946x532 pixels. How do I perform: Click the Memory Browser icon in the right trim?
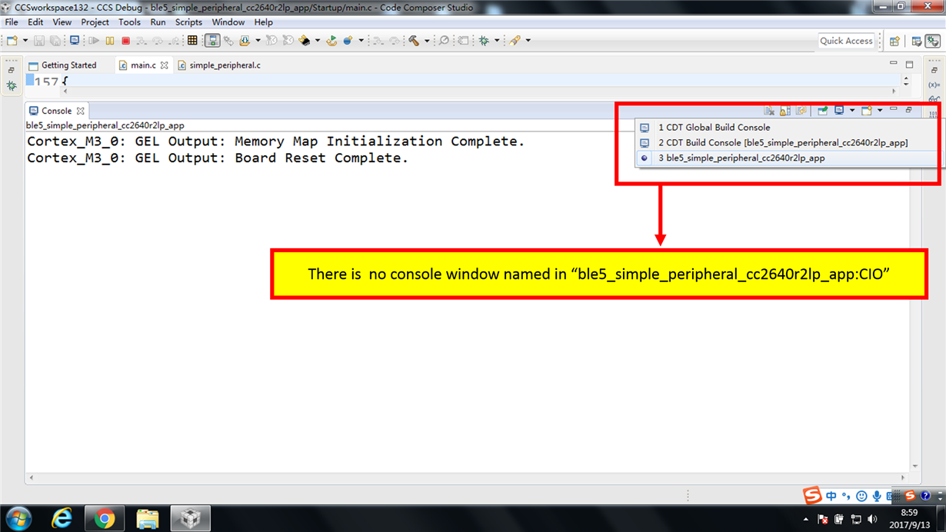[934, 113]
